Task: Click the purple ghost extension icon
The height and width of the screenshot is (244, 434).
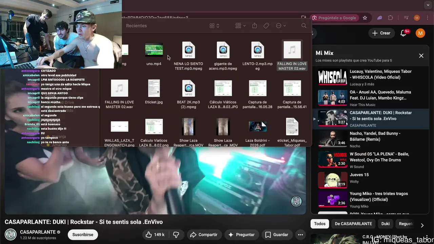Action: 380,18
